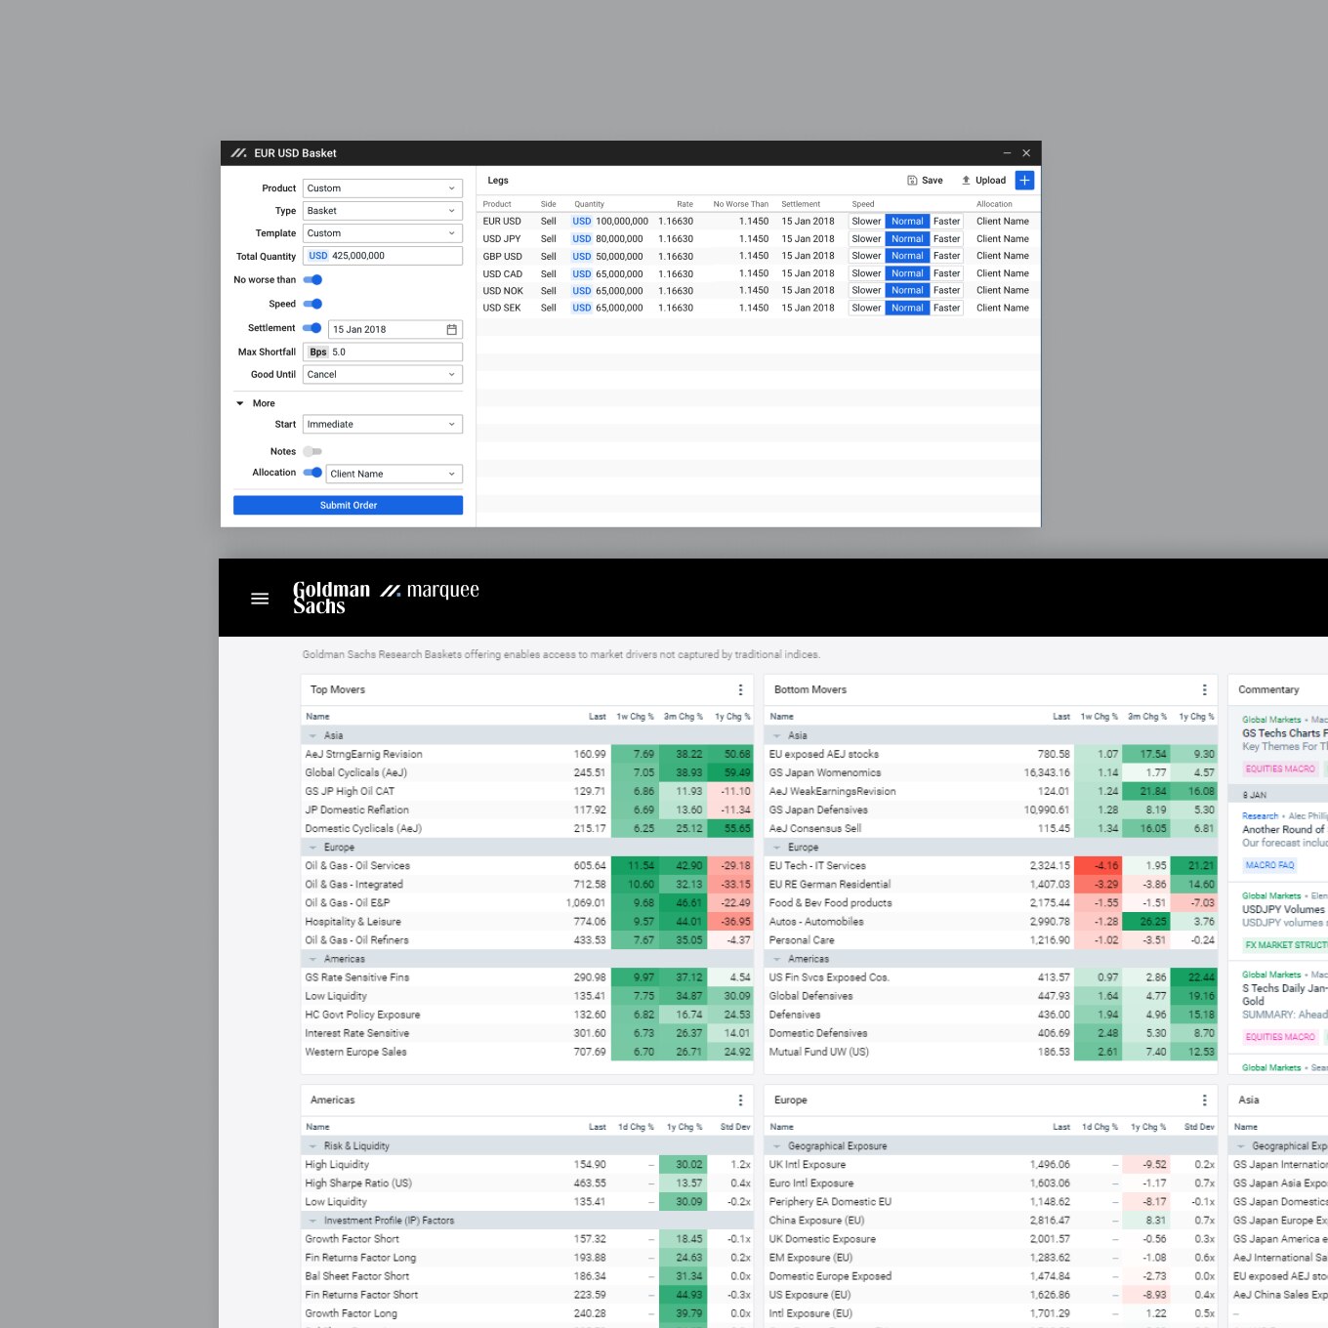Click the Save icon in Legs panel
This screenshot has height=1328, width=1328.
[x=912, y=181]
